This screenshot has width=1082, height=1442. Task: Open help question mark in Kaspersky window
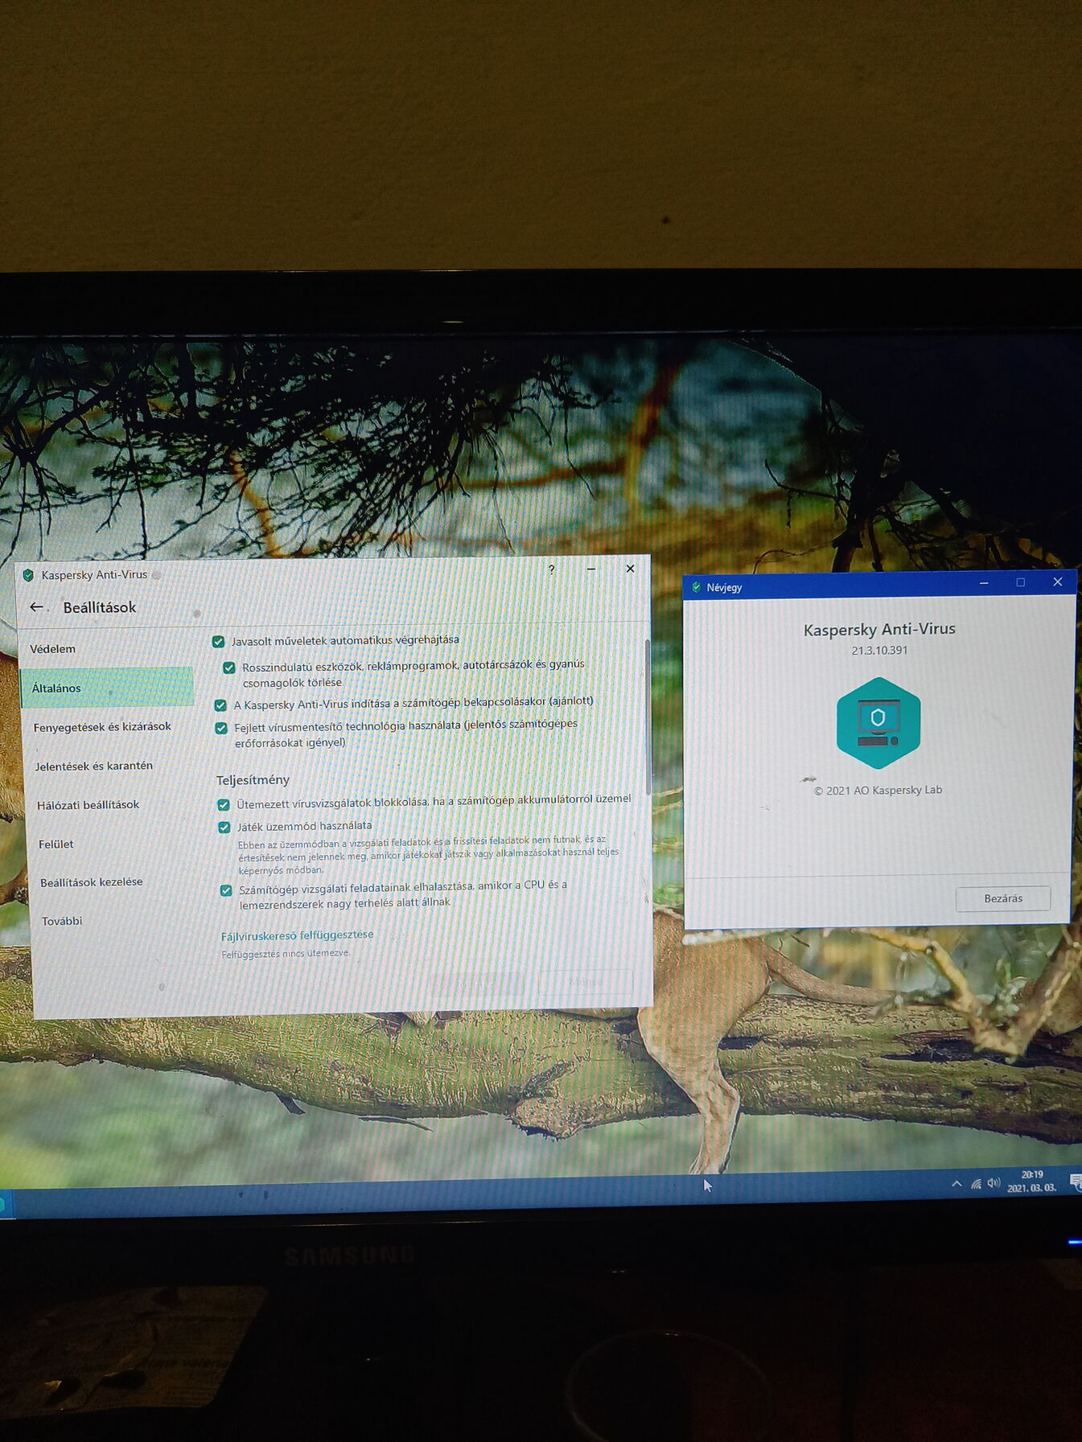point(551,569)
